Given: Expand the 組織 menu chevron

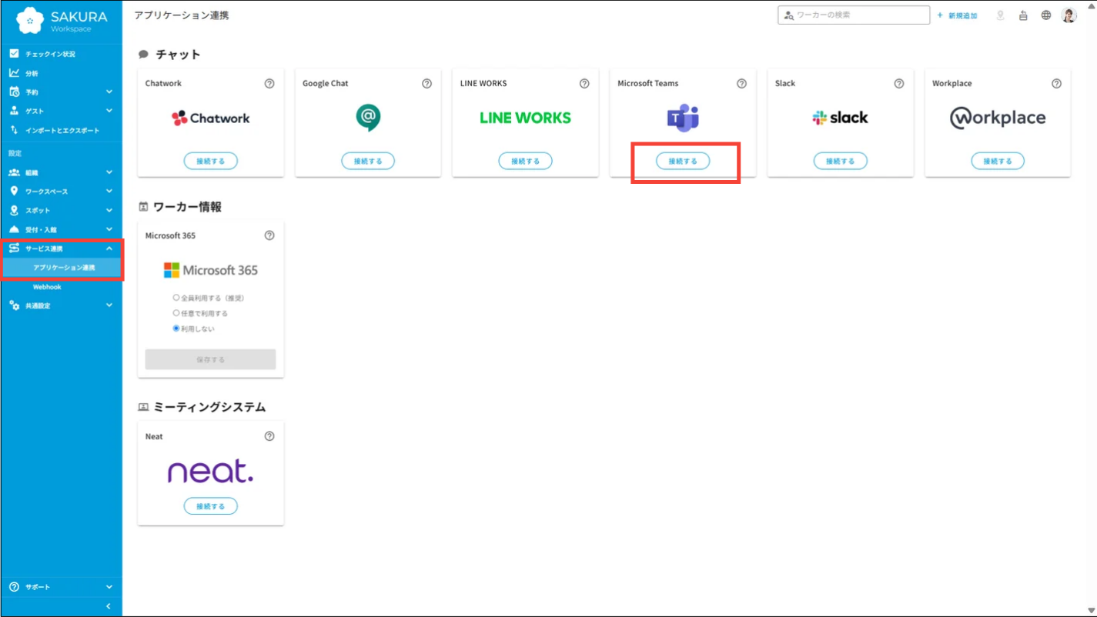Looking at the screenshot, I should (x=109, y=172).
